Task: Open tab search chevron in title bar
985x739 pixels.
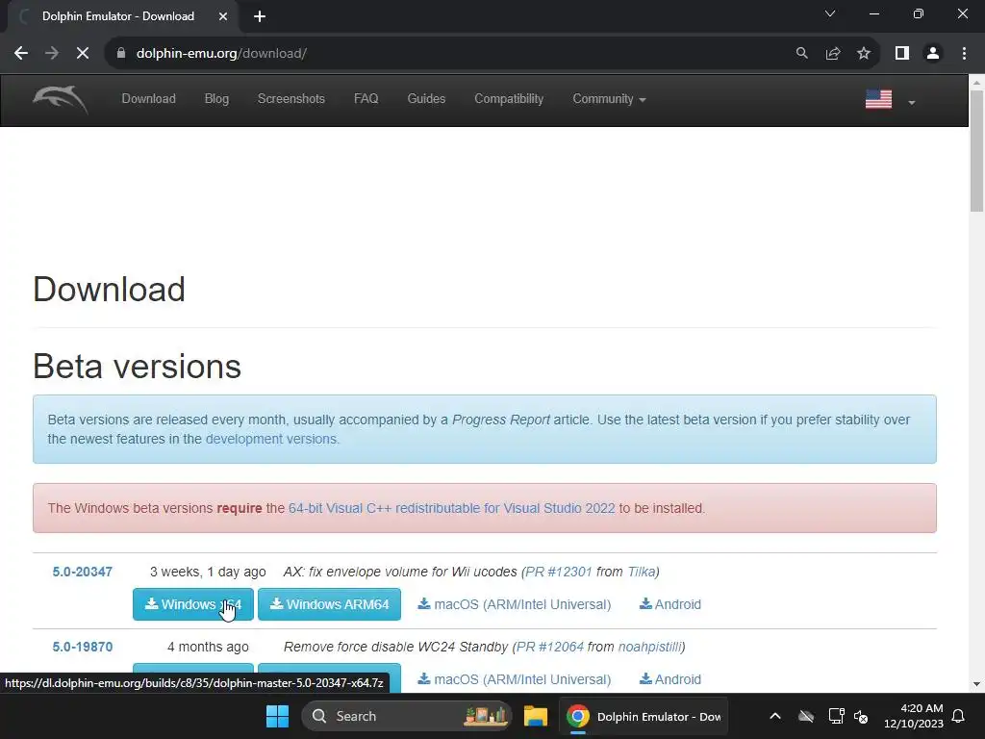Action: pyautogui.click(x=830, y=13)
